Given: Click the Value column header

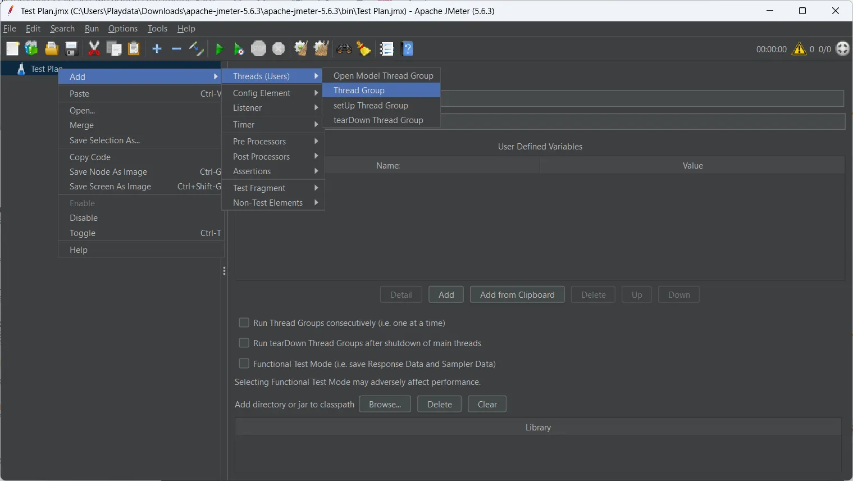Looking at the screenshot, I should [692, 166].
